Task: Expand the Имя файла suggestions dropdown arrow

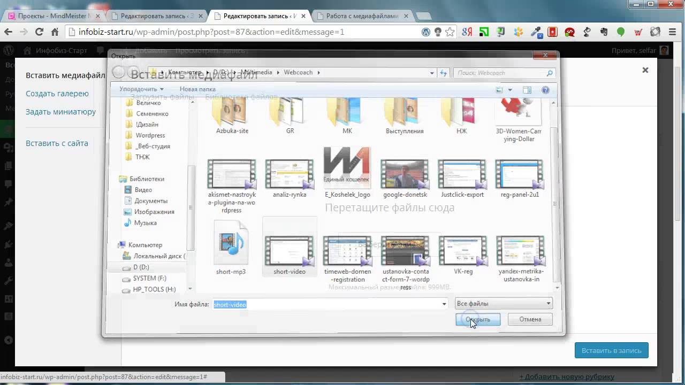Action: coord(444,304)
